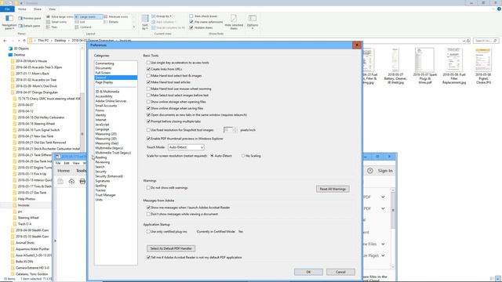Click pixels/inch resolution input field
Screen dimensions: 502x282
tap(228, 130)
